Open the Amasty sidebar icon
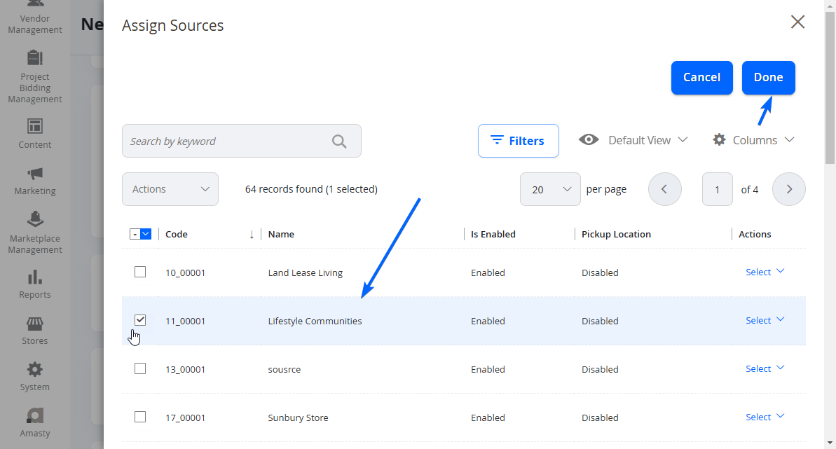 pyautogui.click(x=34, y=416)
